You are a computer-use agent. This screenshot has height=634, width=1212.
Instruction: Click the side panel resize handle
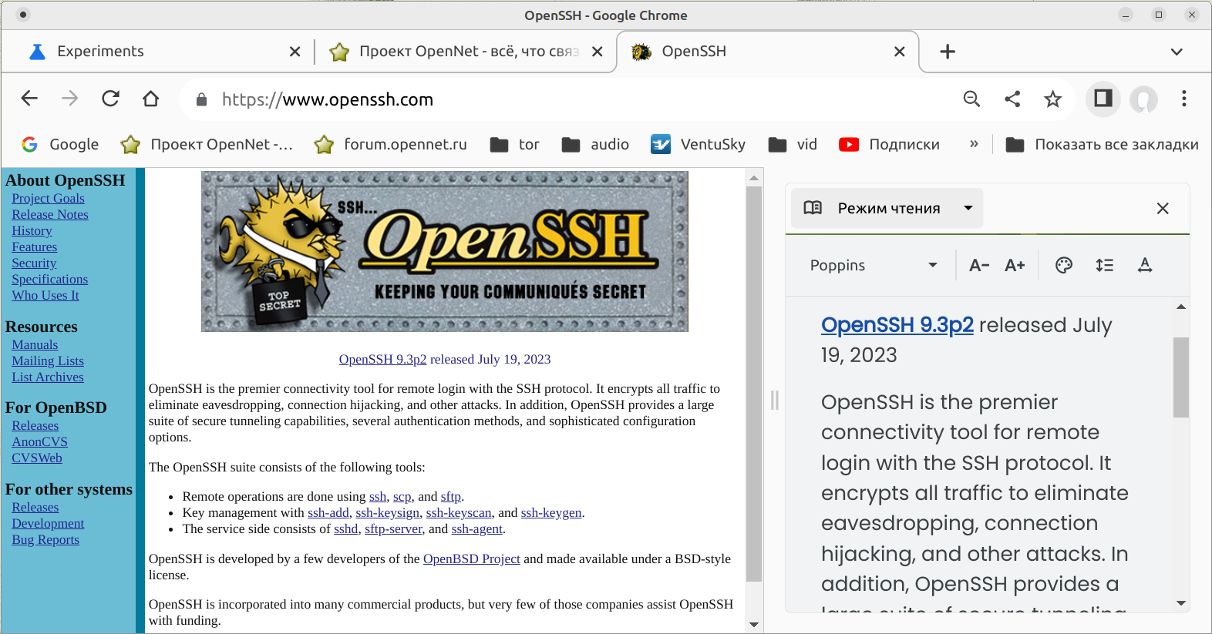[x=775, y=400]
